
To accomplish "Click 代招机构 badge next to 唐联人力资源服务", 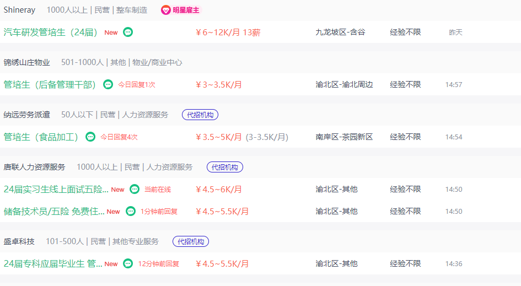I will [225, 167].
